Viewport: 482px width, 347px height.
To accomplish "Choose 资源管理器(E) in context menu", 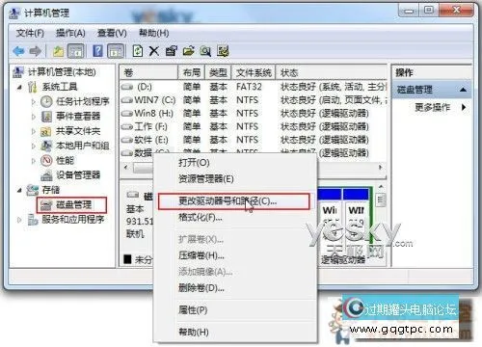I will click(235, 178).
